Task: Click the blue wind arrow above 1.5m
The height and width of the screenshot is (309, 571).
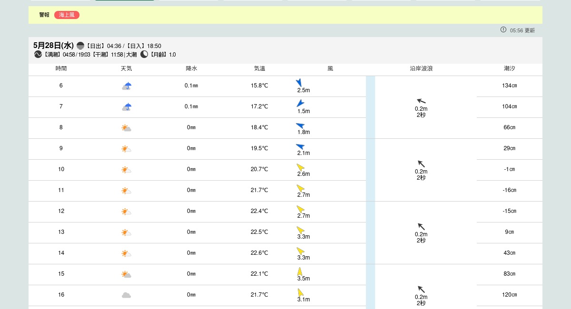Action: tap(300, 103)
